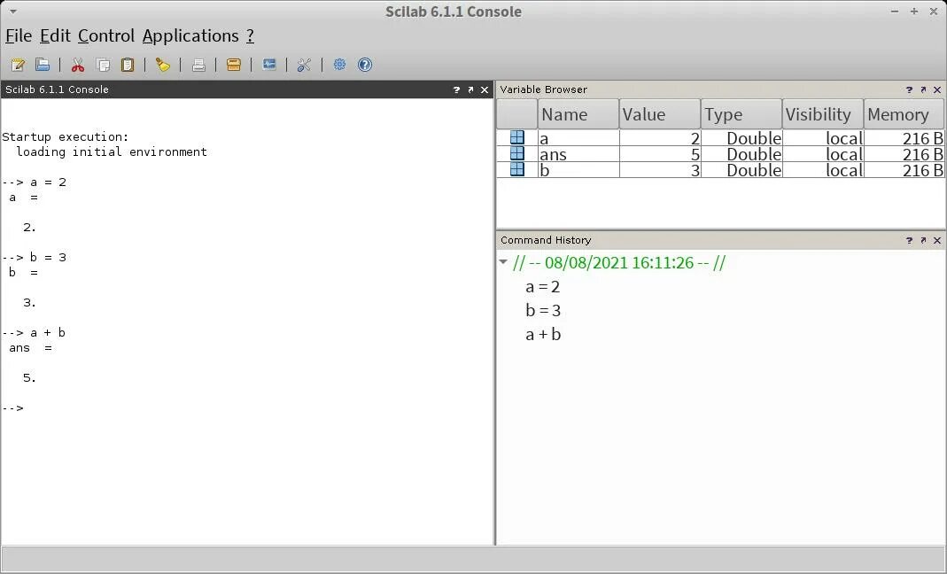The height and width of the screenshot is (574, 947).
Task: Sort variables by Type column
Action: (741, 114)
